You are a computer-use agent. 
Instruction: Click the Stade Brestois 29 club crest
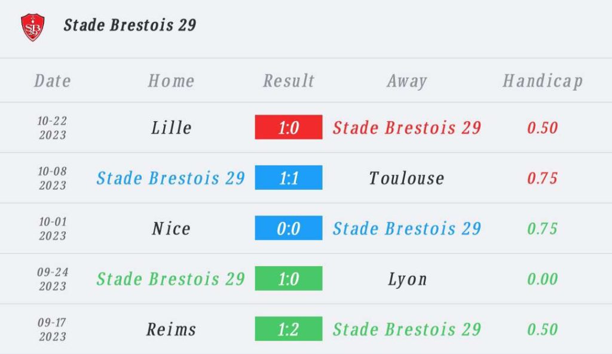click(x=32, y=27)
